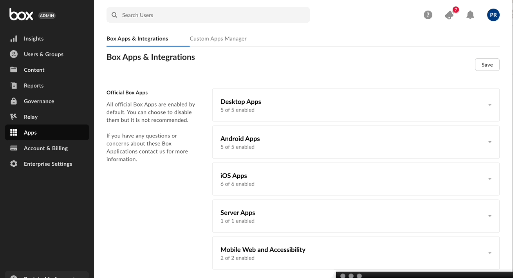
Task: Click the Insights bar chart icon
Action: click(x=14, y=38)
